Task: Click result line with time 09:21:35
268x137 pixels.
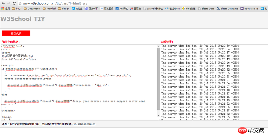Action: tap(200, 117)
